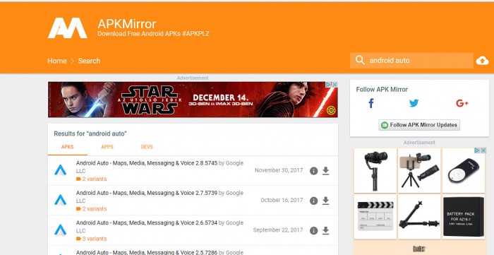This screenshot has width=494, height=255.
Task: Click the android auto search field
Action: click(411, 61)
